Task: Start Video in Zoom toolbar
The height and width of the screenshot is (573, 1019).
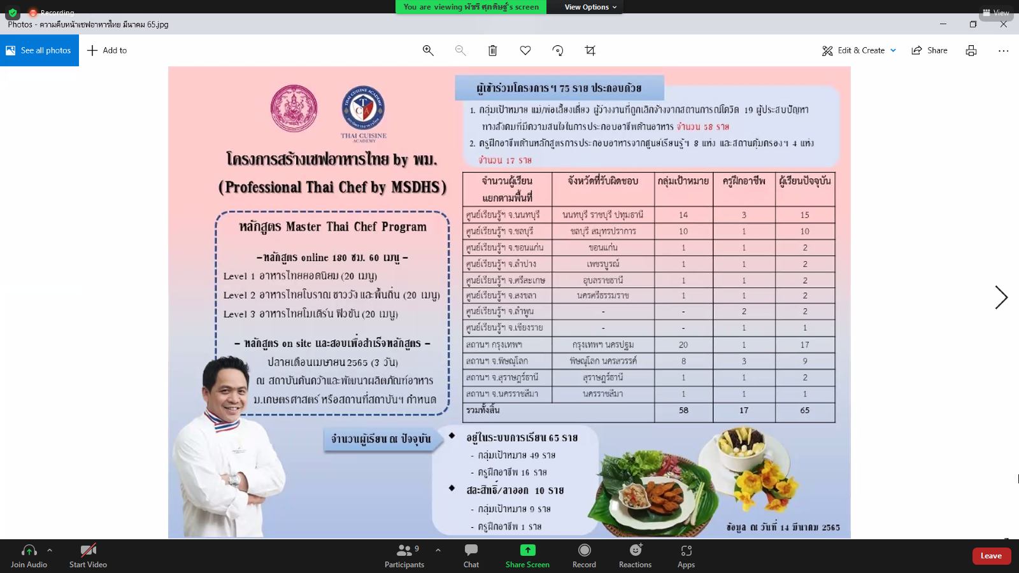Action: point(88,556)
